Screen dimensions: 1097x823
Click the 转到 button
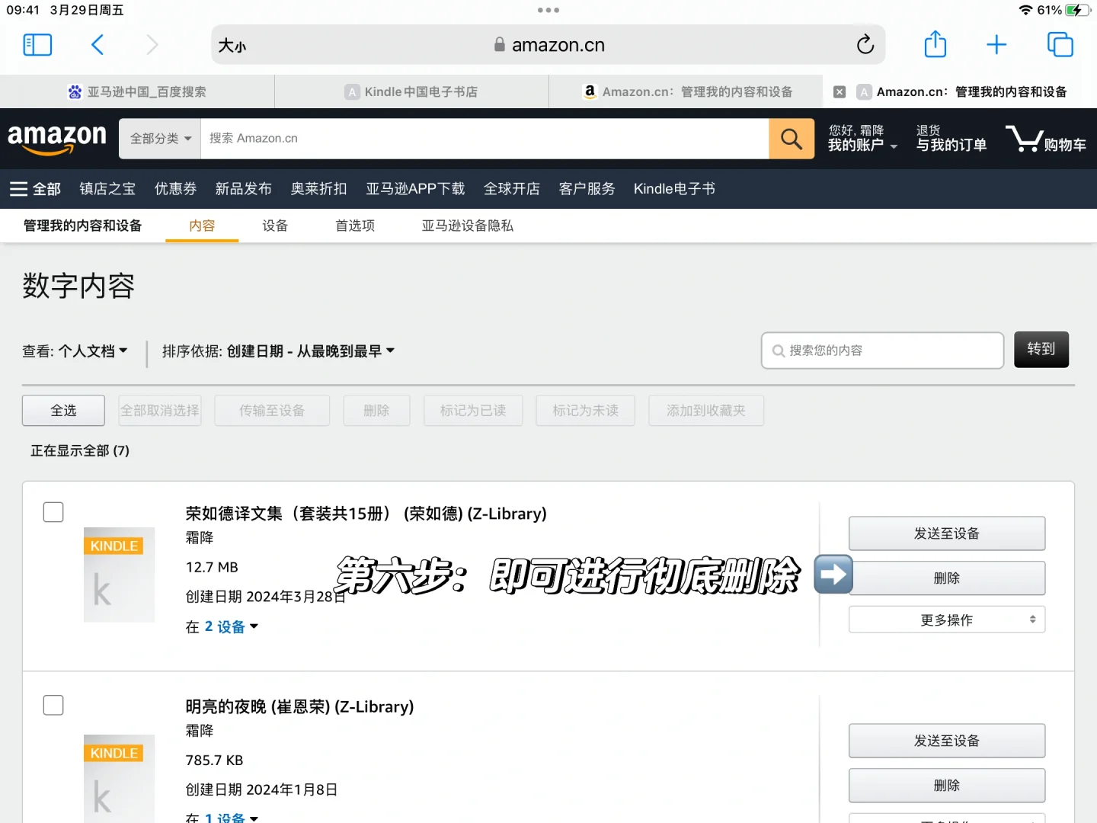(1041, 350)
